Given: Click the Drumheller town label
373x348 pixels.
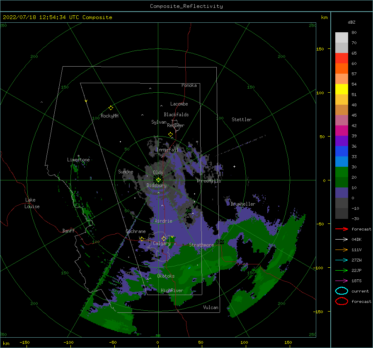Looking at the screenshot, I should [x=243, y=204].
